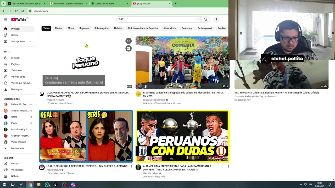335x188 pixels.
Task: Toggle captions on the preview video
Action: 129,48
